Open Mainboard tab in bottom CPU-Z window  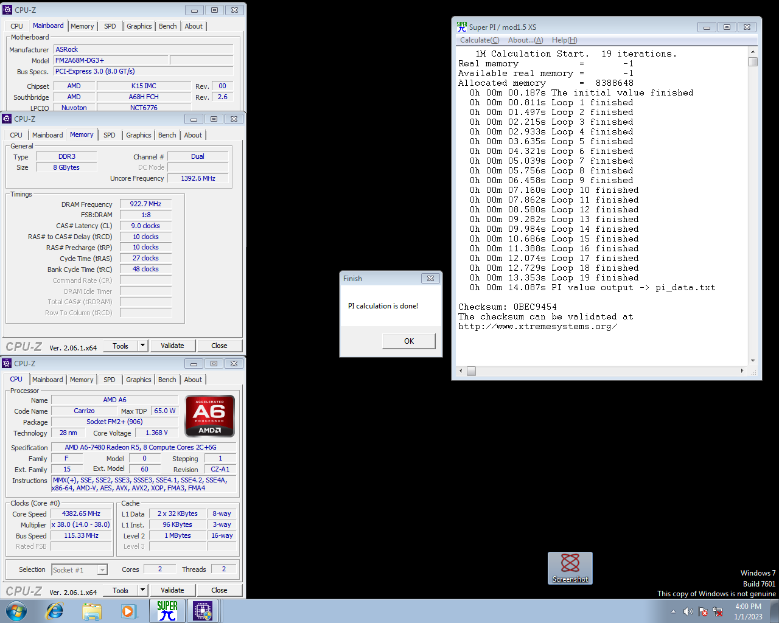click(47, 380)
